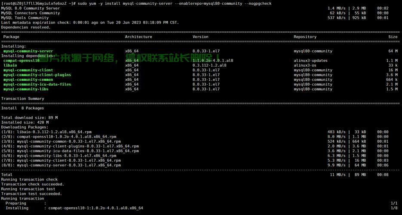Click 'Transaction check succeeded.' line
This screenshot has height=215, width=402.
pyautogui.click(x=33, y=184)
